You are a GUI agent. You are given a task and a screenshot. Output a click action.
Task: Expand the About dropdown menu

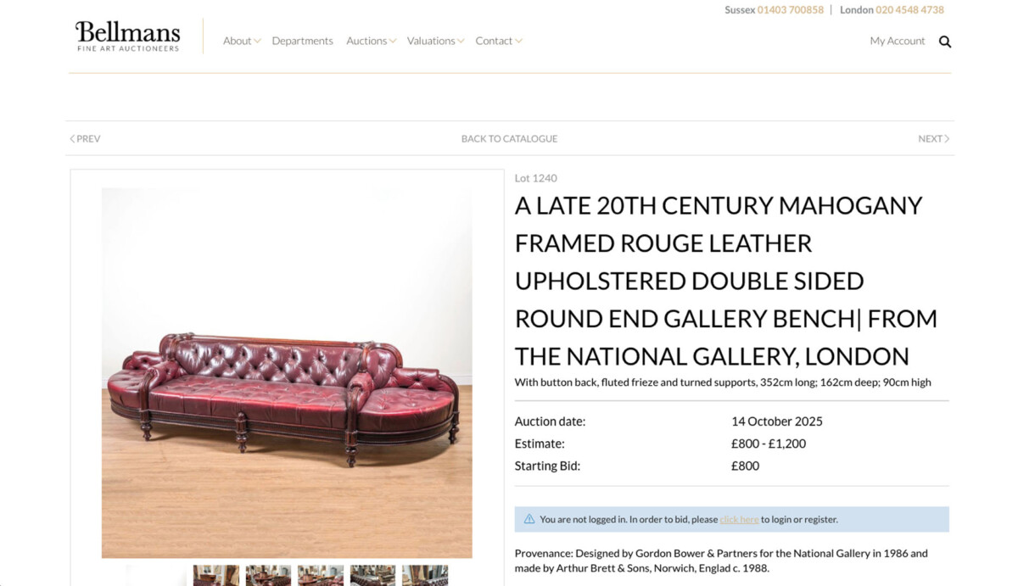click(x=241, y=41)
